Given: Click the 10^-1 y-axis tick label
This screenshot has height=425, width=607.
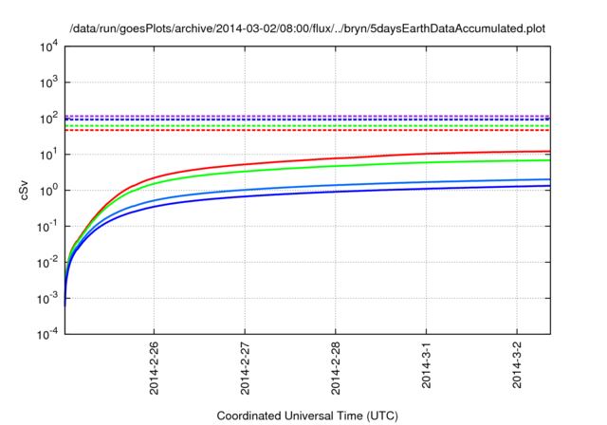Looking at the screenshot, I should (47, 226).
